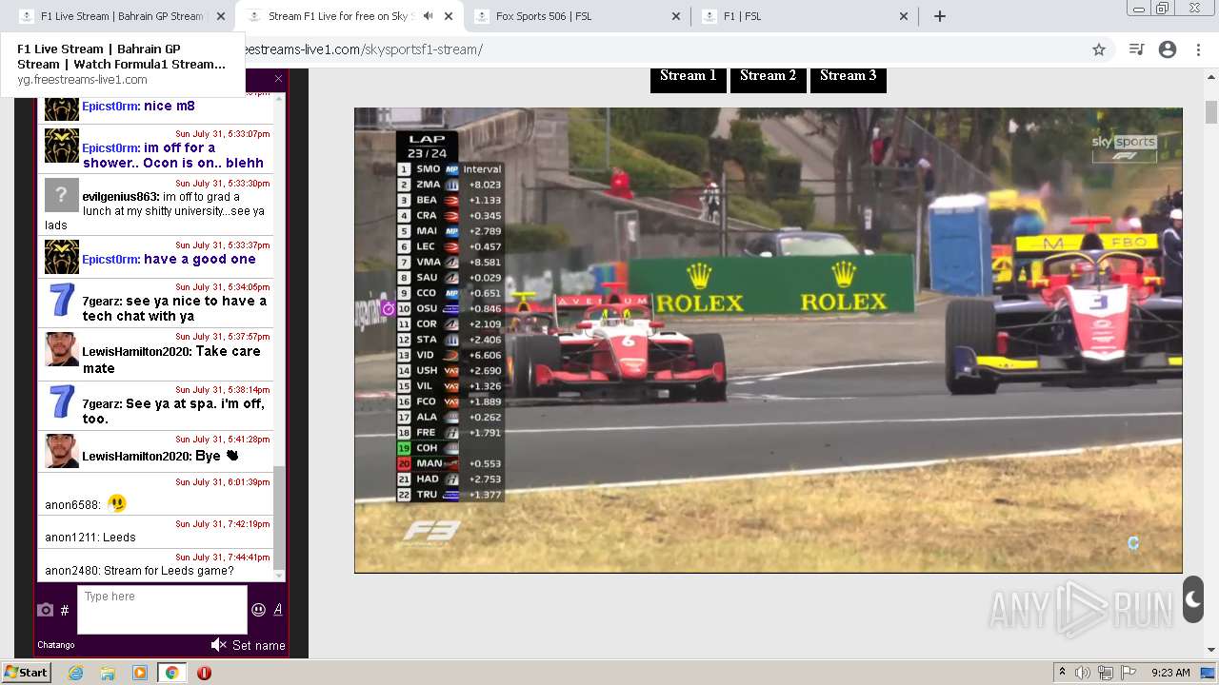Click Epicst0rm username in shower message
Screen dimensions: 1219x685
[x=110, y=147]
